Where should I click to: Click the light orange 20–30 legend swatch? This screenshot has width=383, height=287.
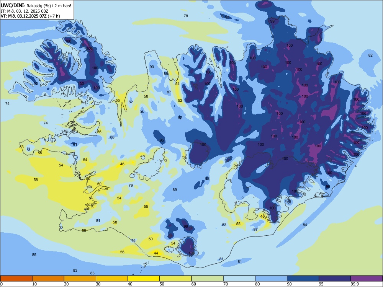click(x=80, y=279)
